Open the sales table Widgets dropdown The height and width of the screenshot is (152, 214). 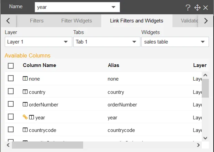(x=175, y=42)
